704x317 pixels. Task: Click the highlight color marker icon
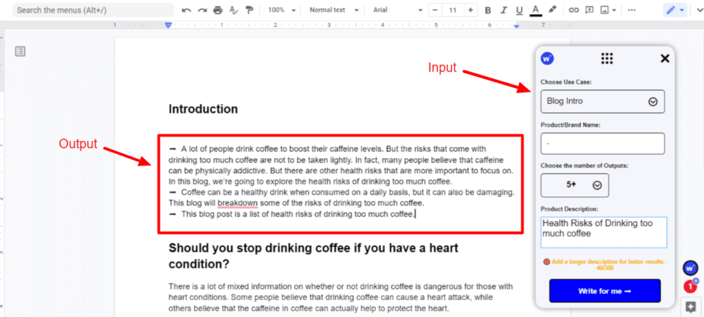click(x=553, y=10)
